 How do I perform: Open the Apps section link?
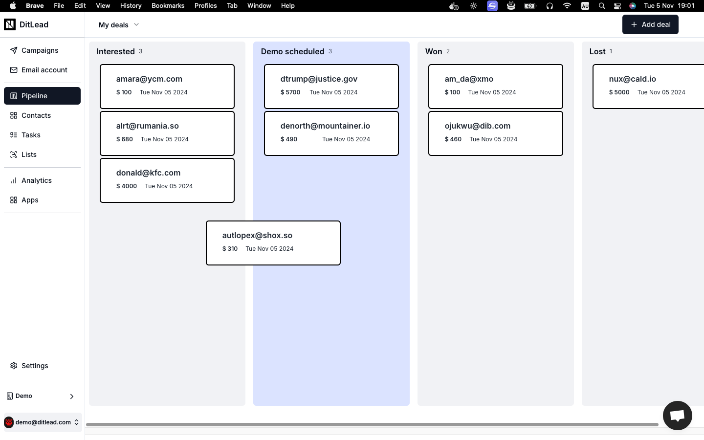point(30,200)
